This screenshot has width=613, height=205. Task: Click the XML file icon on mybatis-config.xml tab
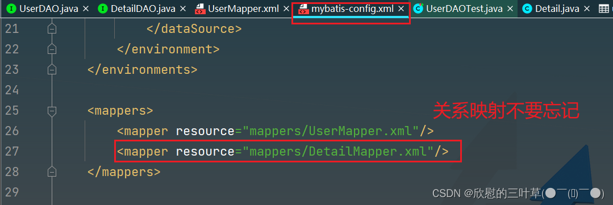click(303, 9)
